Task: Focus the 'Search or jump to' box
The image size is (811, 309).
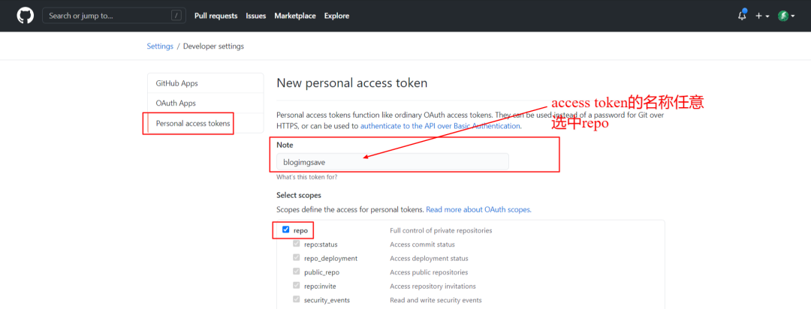Action: 105,16
